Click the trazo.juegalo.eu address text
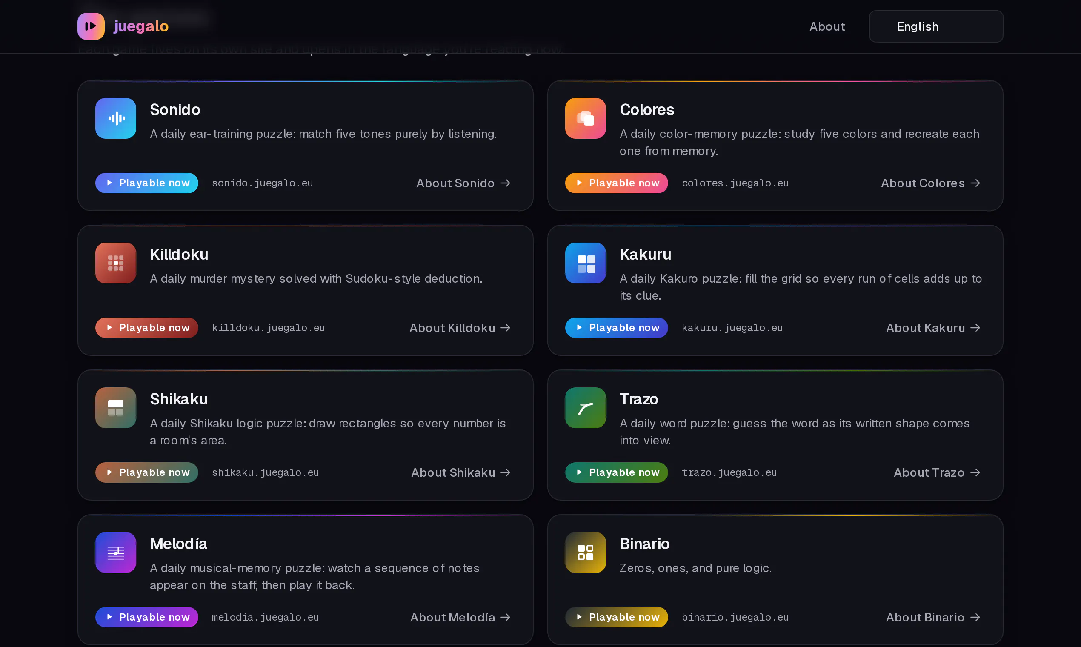The image size is (1081, 647). [x=729, y=472]
